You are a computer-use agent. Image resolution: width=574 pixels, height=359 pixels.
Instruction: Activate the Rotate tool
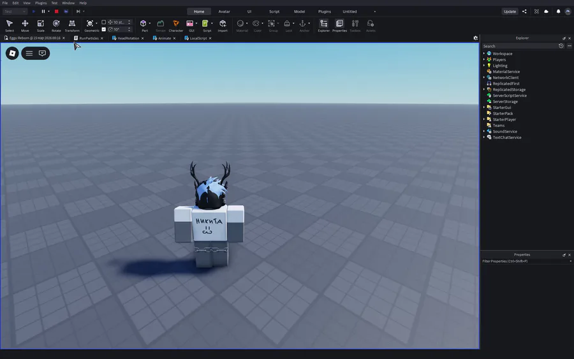[56, 26]
